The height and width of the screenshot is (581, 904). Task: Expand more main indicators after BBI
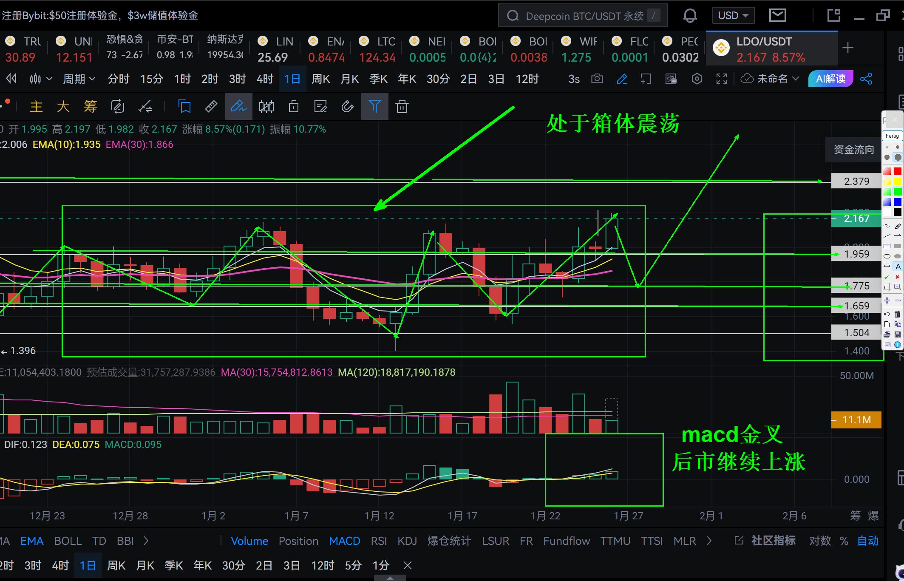tap(146, 541)
